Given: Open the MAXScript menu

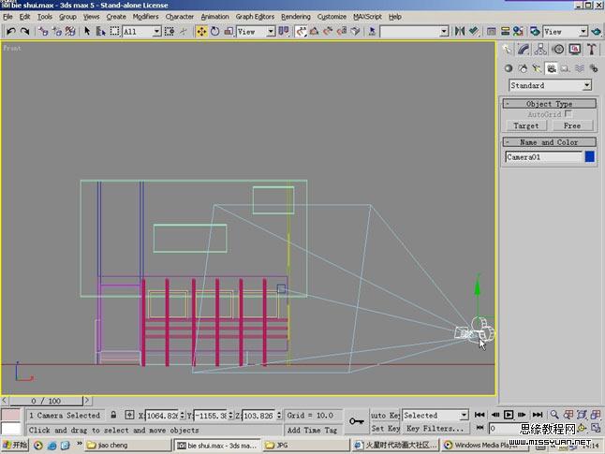Looking at the screenshot, I should click(x=367, y=17).
